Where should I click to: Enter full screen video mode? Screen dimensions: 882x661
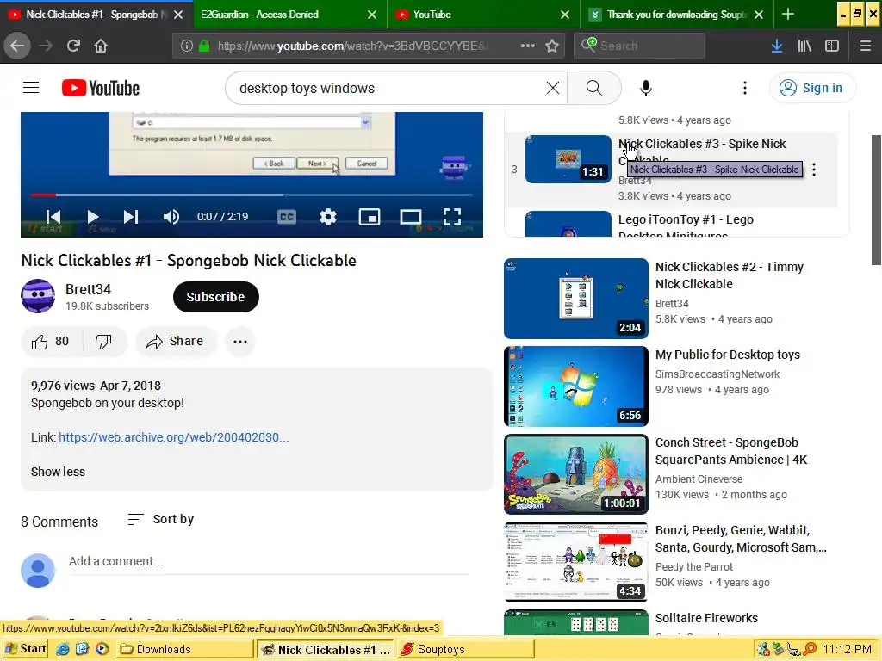coord(452,217)
